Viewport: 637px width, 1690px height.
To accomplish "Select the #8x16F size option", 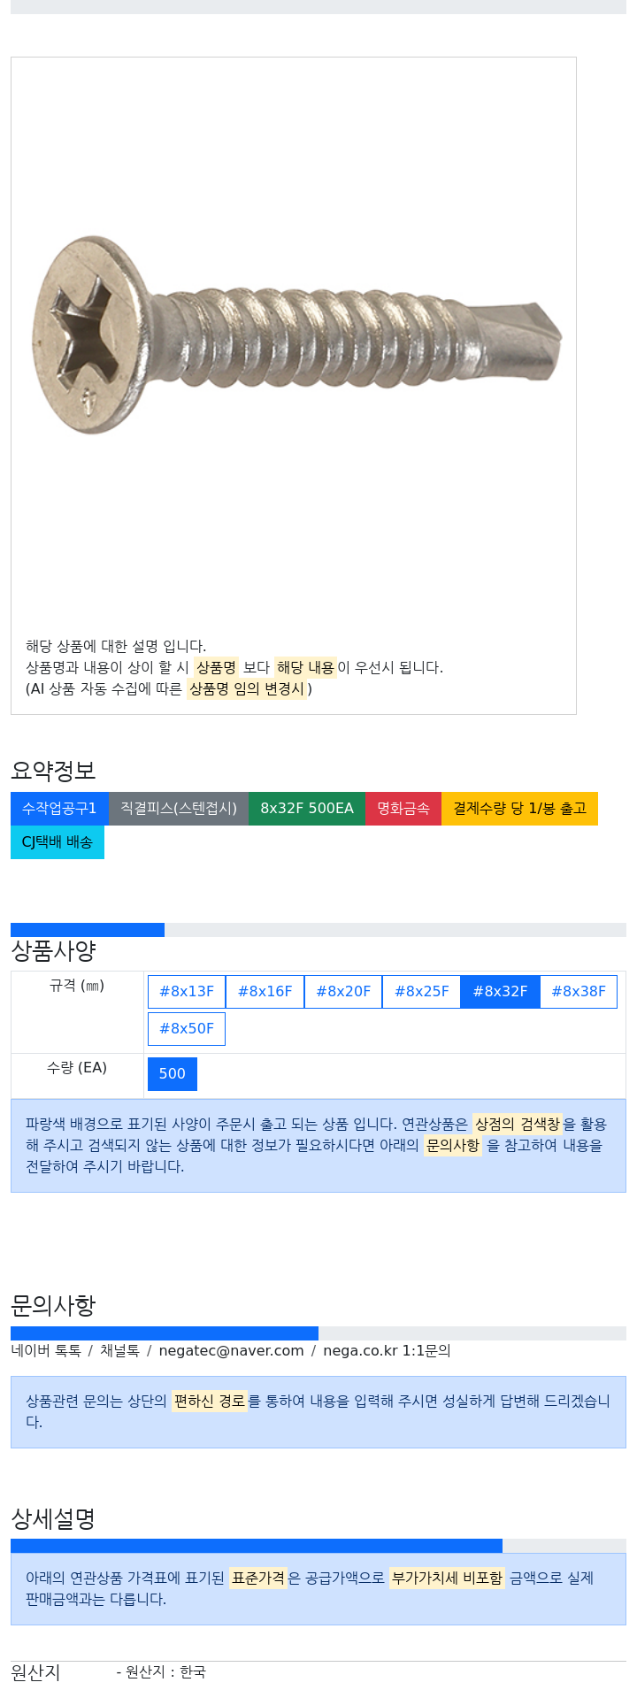I will (265, 992).
